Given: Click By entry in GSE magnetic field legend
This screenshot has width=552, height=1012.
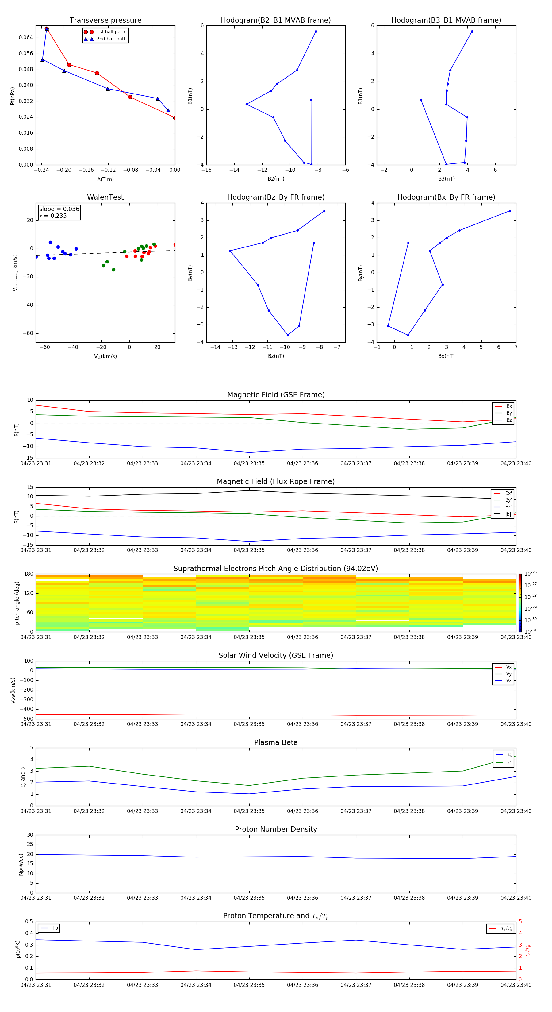Looking at the screenshot, I should click(x=503, y=413).
